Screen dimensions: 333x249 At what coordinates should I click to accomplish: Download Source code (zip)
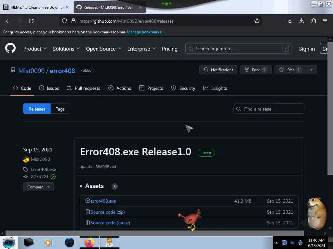tap(107, 212)
